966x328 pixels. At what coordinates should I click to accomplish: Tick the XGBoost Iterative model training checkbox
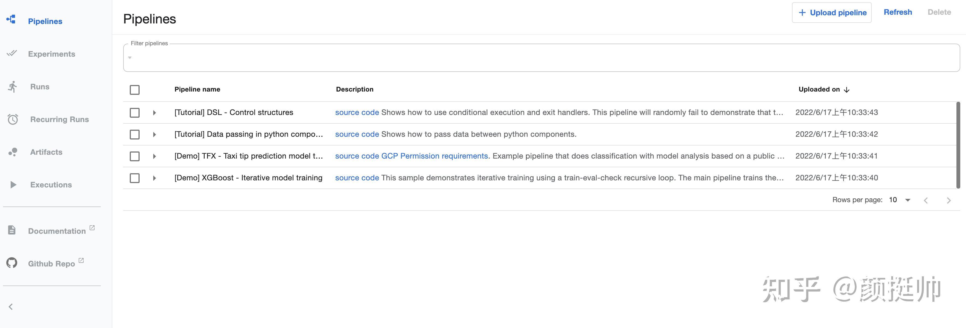[x=135, y=178]
